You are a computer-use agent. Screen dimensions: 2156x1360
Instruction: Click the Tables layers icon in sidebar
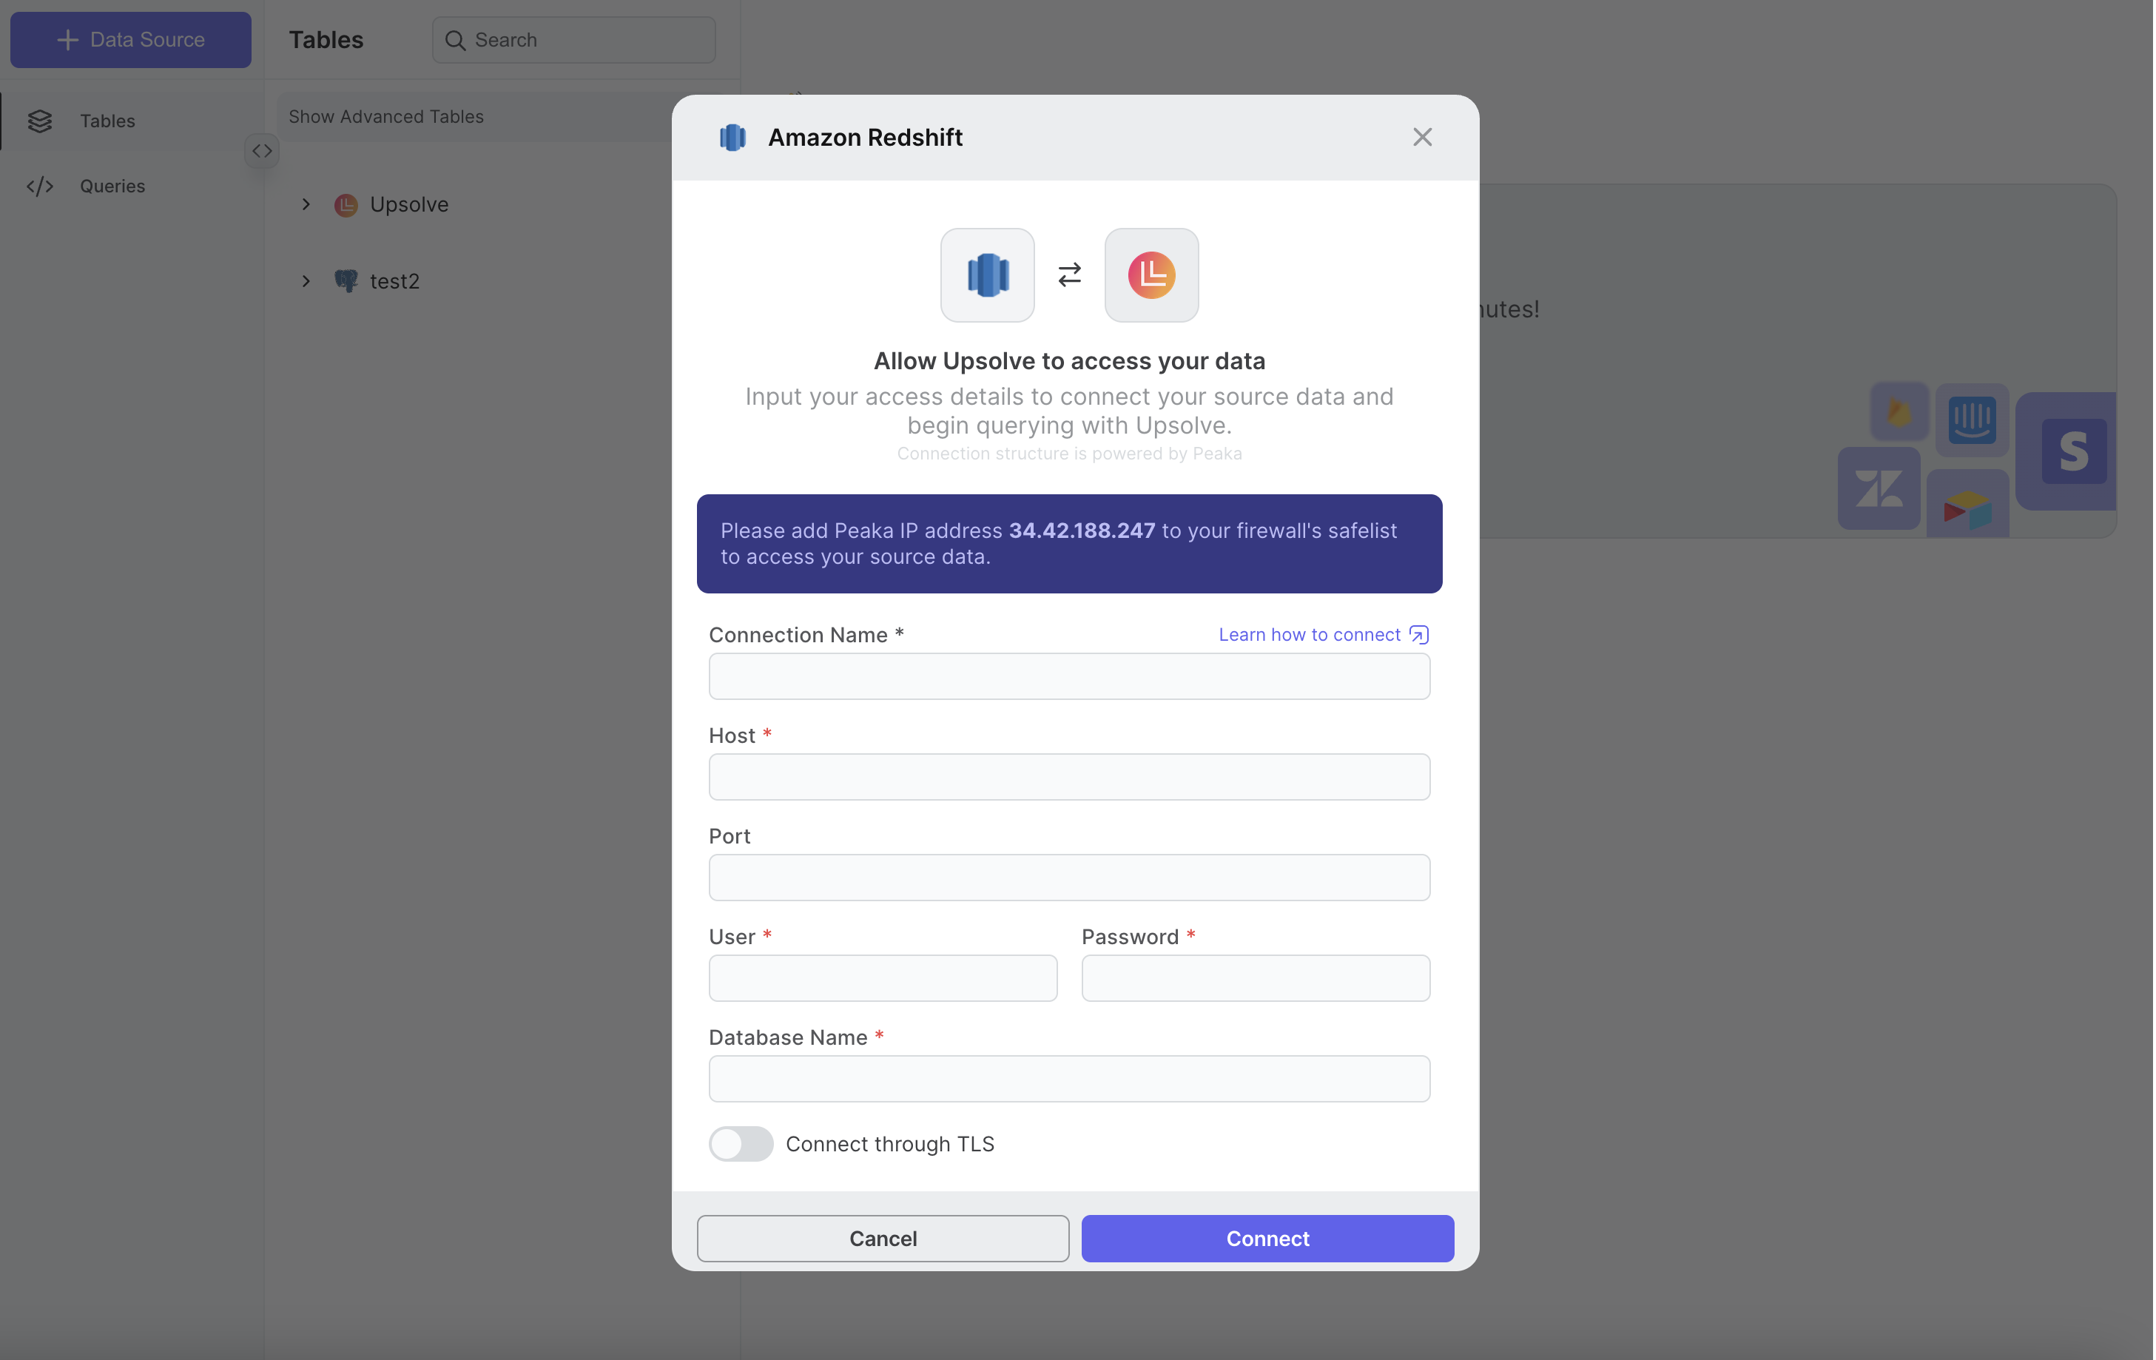click(39, 121)
